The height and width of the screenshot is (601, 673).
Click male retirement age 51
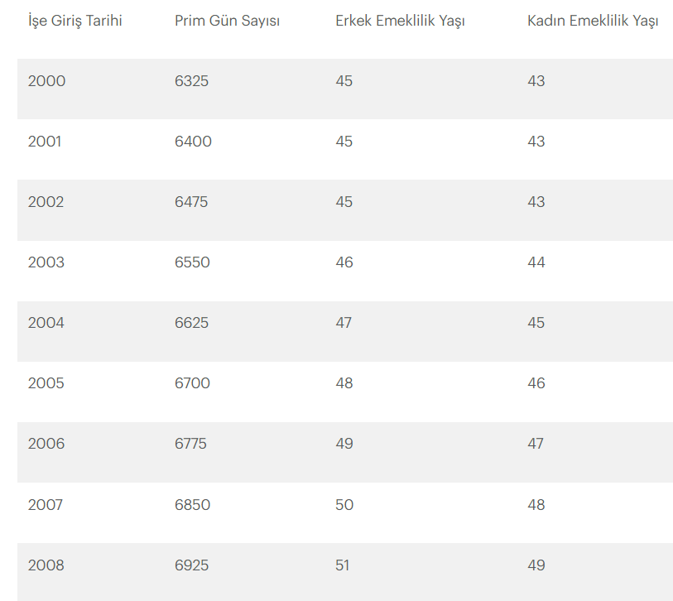click(343, 565)
